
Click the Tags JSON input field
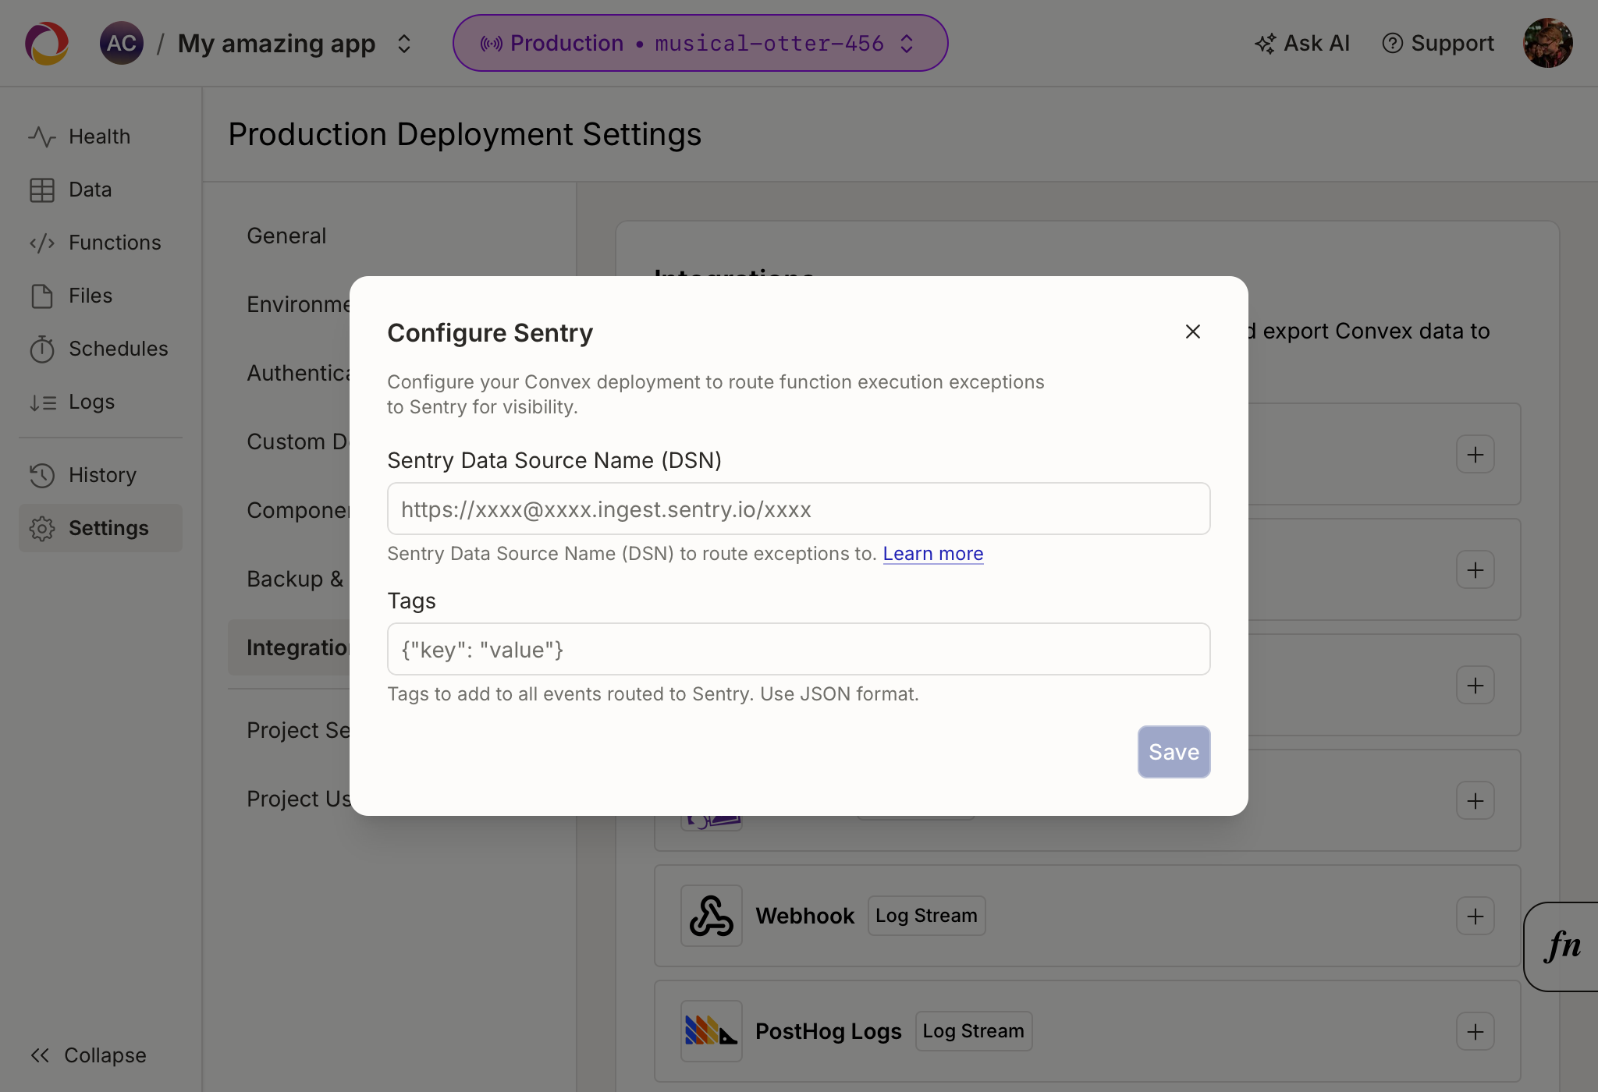coord(798,649)
